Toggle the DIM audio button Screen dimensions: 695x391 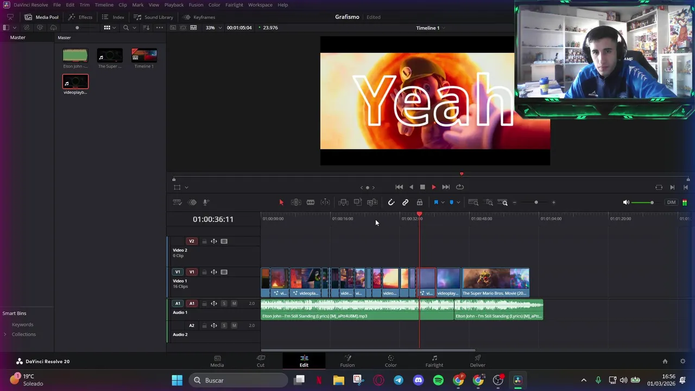[x=671, y=203]
